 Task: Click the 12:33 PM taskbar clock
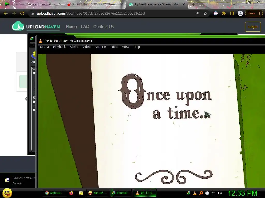tap(242, 193)
